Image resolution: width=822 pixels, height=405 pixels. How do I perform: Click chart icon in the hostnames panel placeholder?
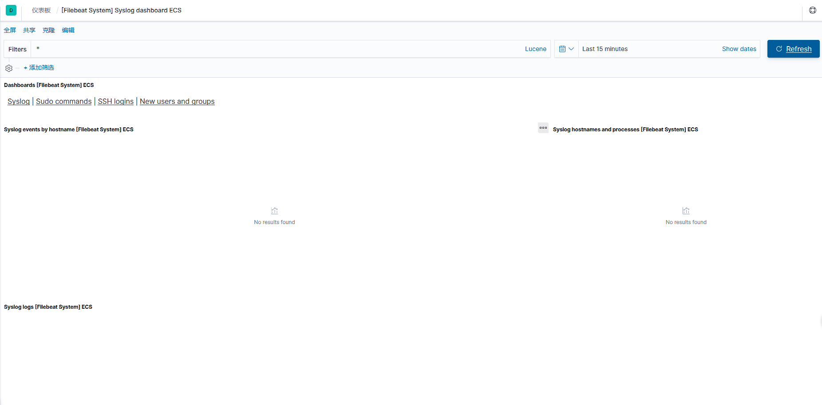[x=686, y=211]
